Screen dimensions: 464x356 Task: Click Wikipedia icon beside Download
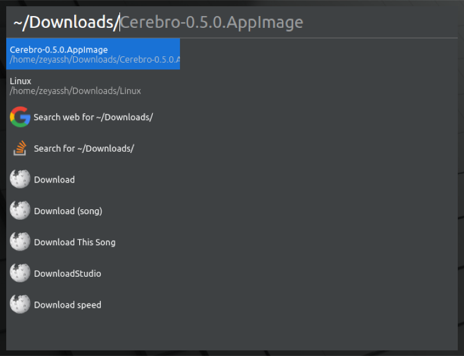click(x=20, y=179)
